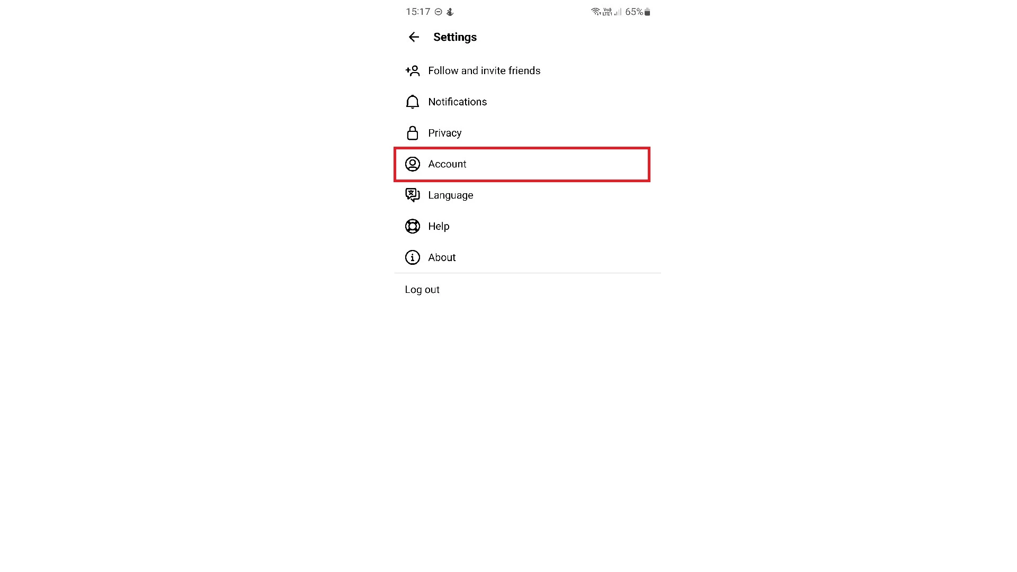Open the Privacy settings entry
Viewport: 1017px width, 572px height.
tap(527, 133)
